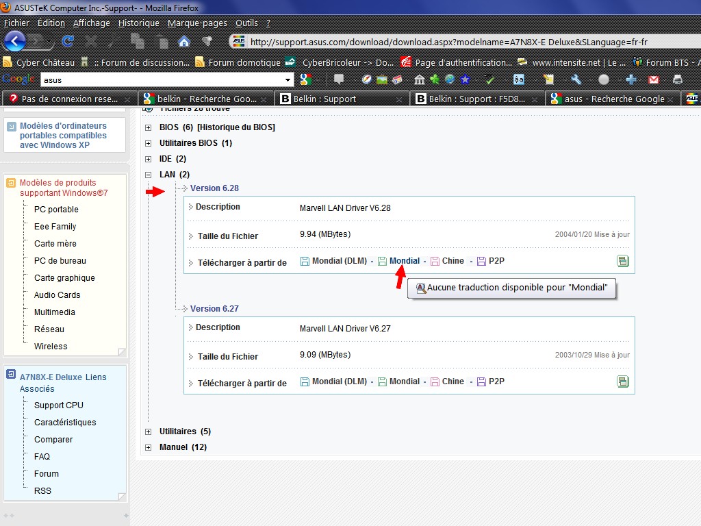701x526 pixels.
Task: Go back with the blue Back arrow
Action: [x=14, y=42]
